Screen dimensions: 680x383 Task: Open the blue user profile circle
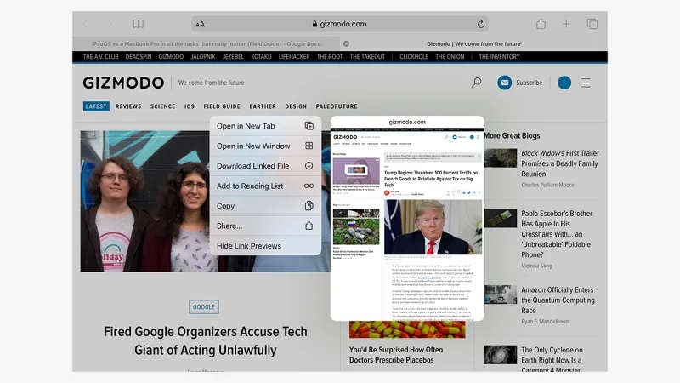click(564, 83)
